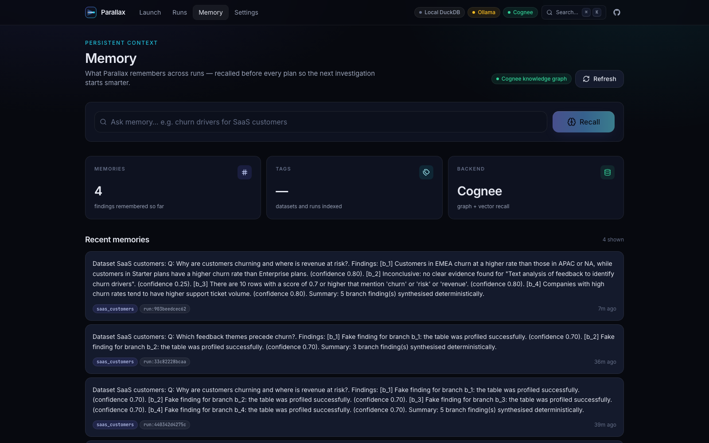709x443 pixels.
Task: Click the Local DuckDB status badge
Action: [440, 12]
